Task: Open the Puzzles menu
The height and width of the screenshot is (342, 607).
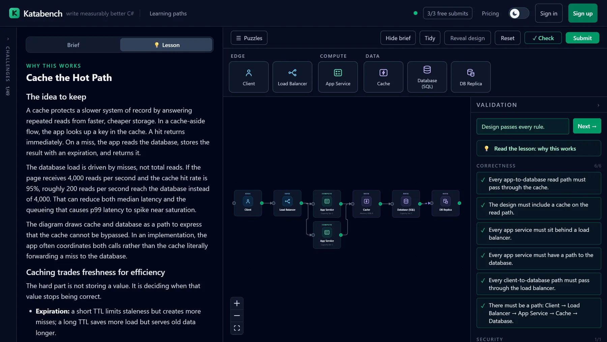Action: click(x=249, y=38)
